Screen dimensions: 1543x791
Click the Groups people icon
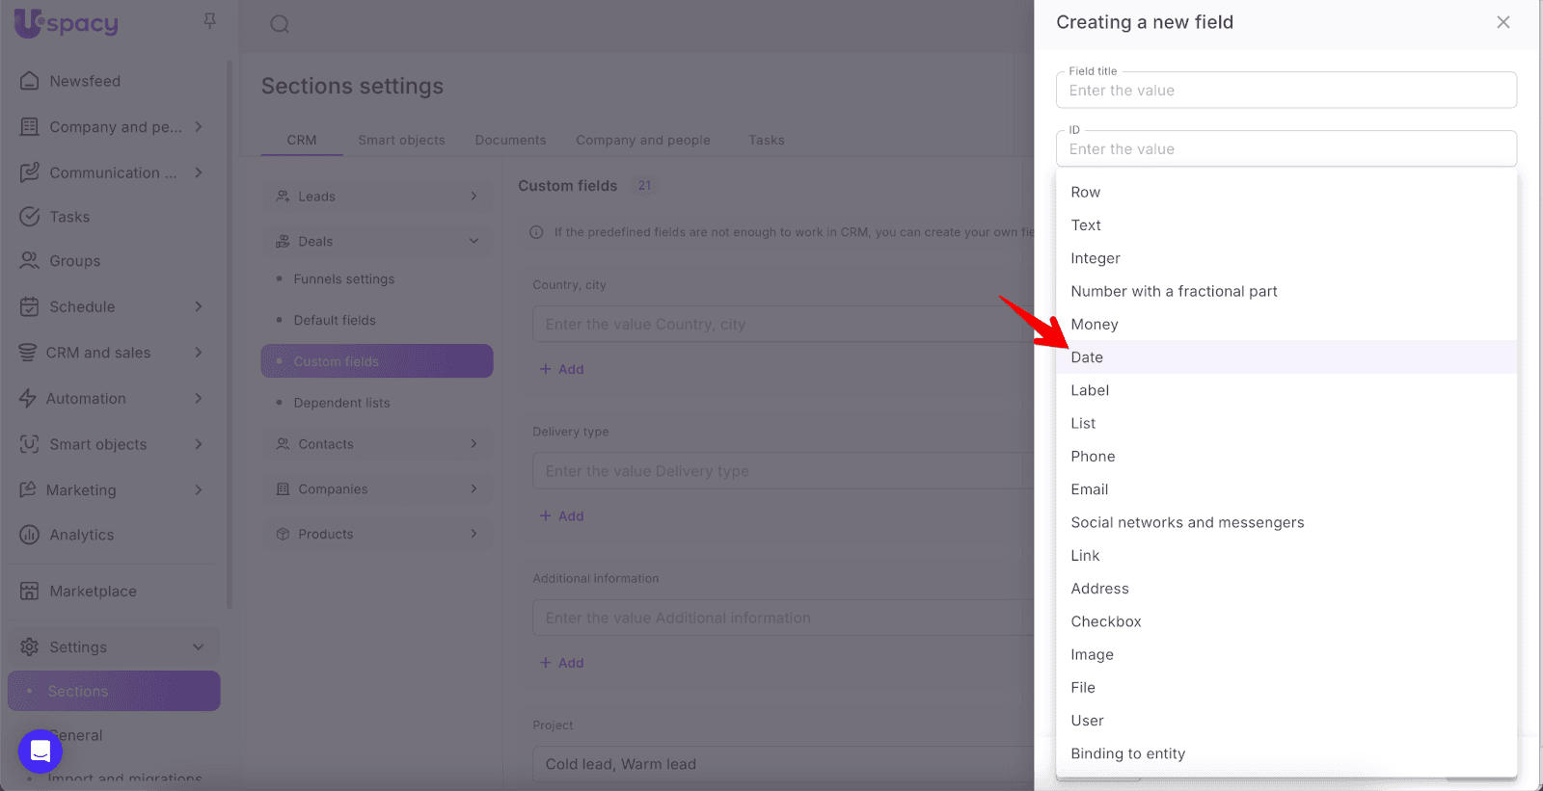pos(30,261)
